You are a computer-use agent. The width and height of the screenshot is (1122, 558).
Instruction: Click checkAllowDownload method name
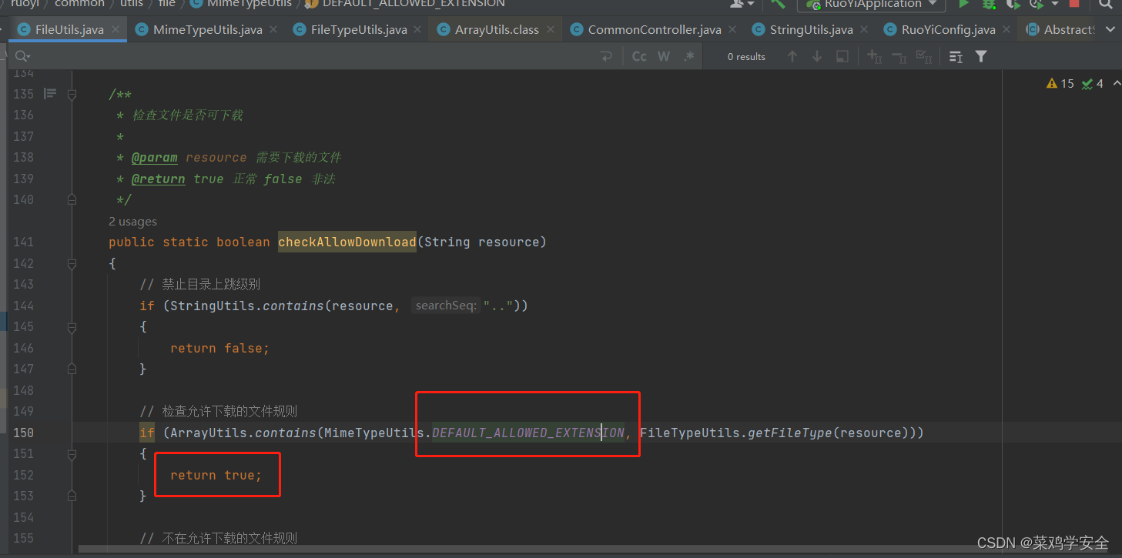tap(347, 242)
